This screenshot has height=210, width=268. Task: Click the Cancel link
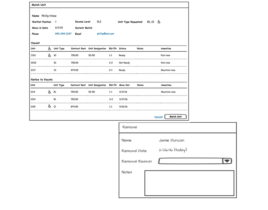coord(158,117)
